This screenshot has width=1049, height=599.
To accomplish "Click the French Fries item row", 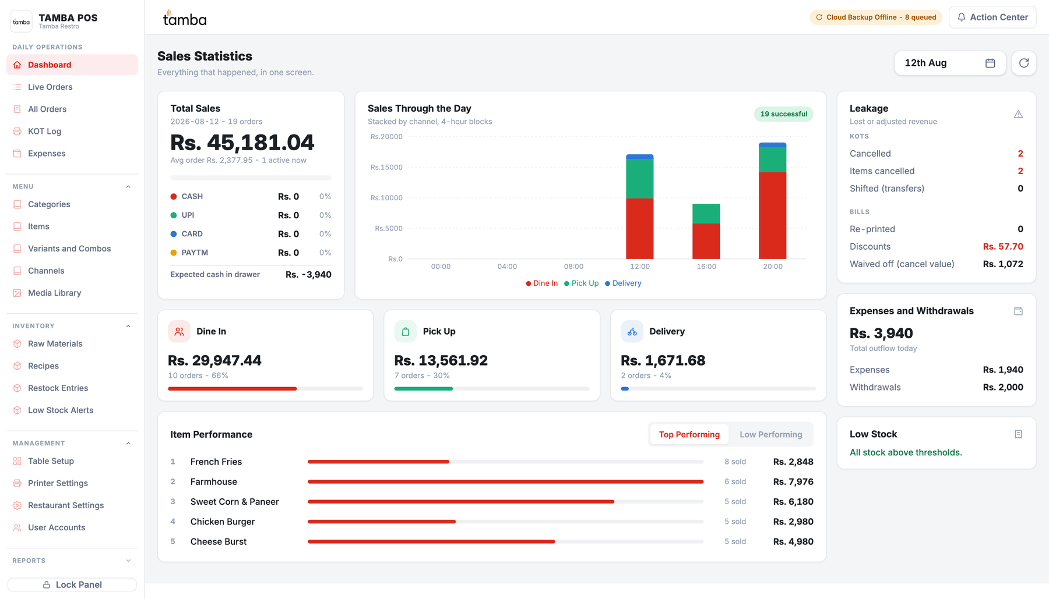I will 492,462.
